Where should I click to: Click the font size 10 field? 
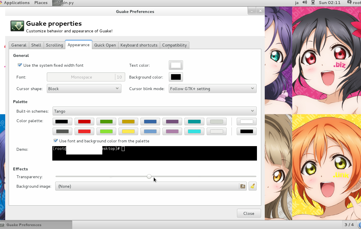120,77
